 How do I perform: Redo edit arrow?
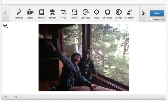point(16,97)
